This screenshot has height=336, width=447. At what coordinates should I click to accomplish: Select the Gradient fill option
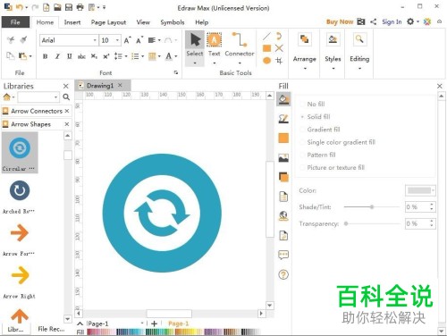[x=320, y=130]
